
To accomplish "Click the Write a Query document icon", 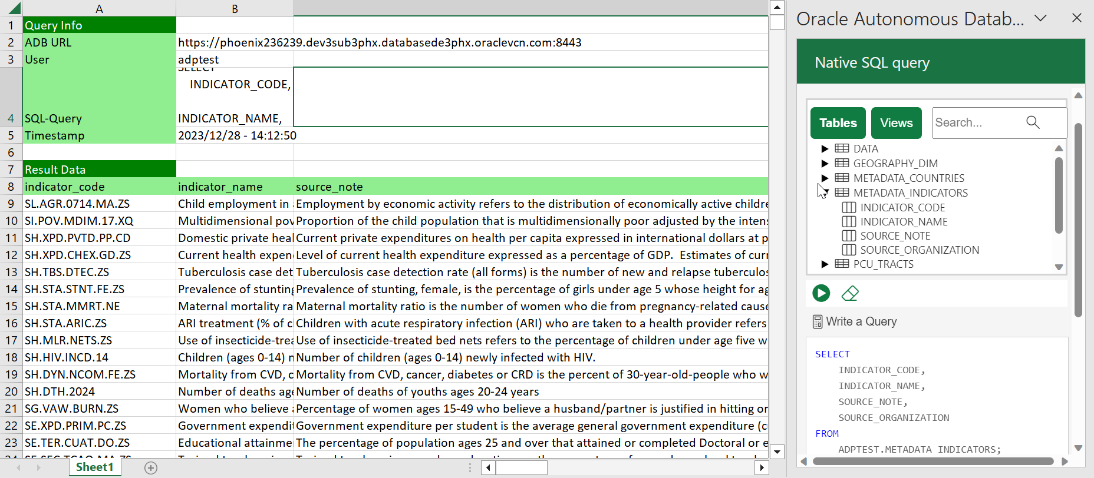I will click(818, 321).
